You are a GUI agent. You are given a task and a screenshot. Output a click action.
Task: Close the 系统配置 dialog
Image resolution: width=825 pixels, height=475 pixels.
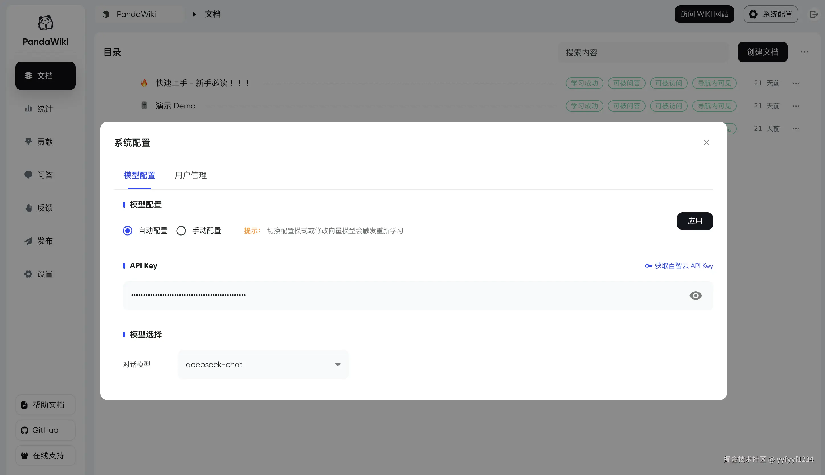[x=706, y=143]
